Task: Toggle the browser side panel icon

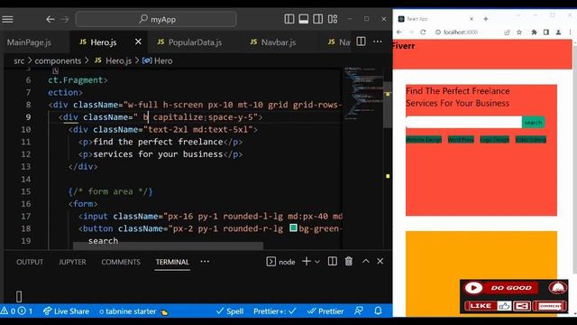Action: [546, 32]
